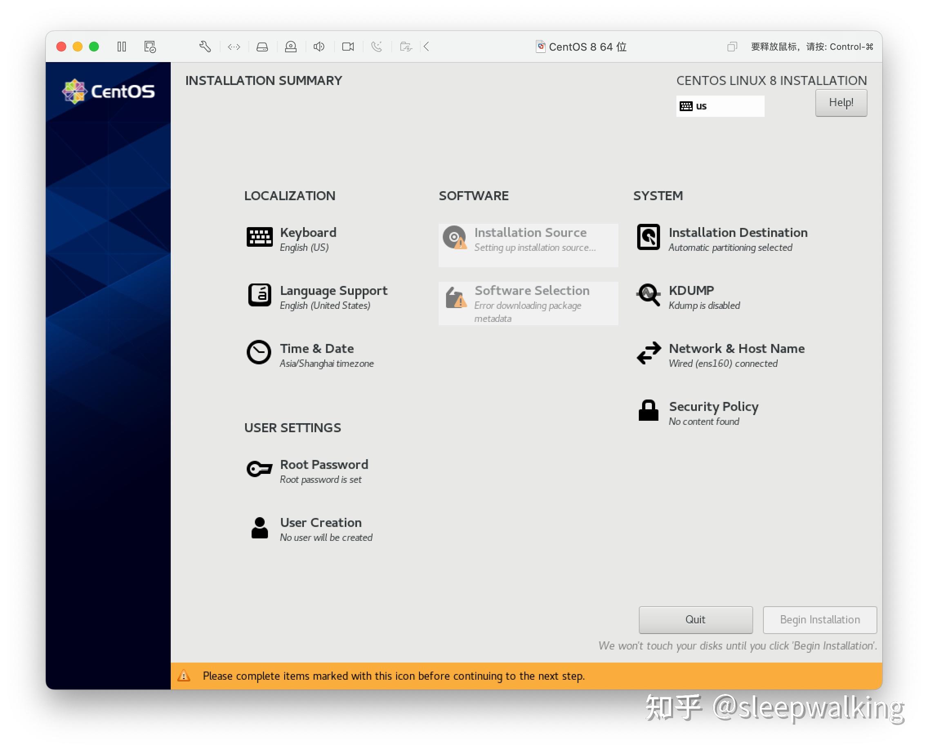Open User Creation settings
928x750 pixels.
click(321, 523)
